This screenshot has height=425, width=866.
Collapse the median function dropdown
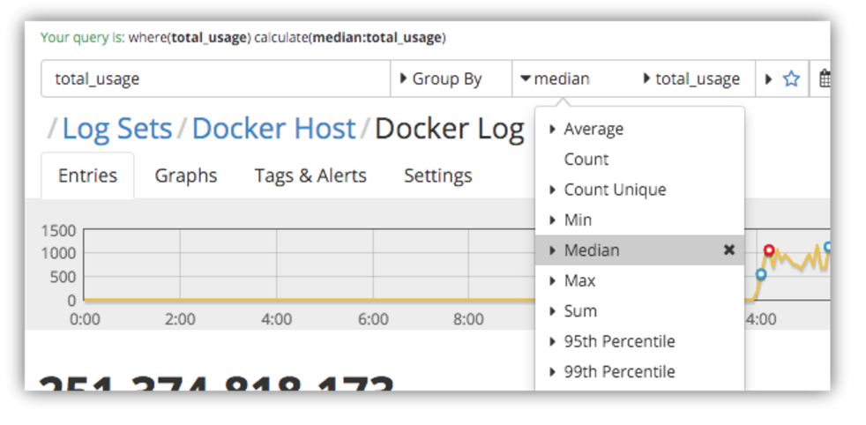tap(556, 79)
